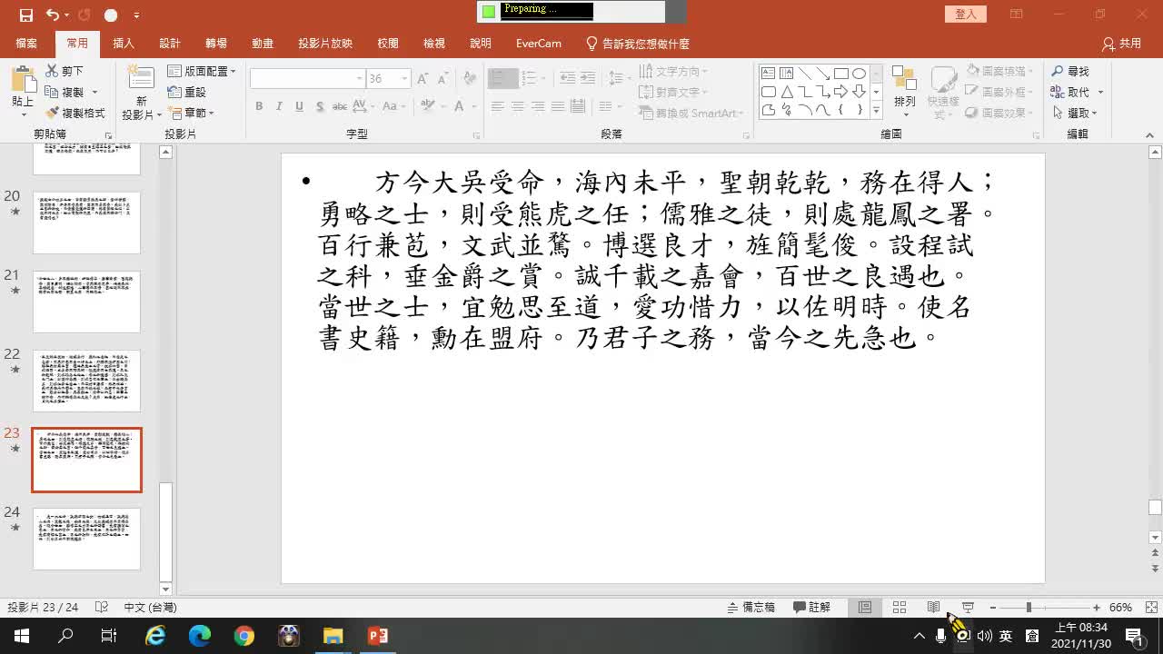Click Fit slide to window icon

[1149, 607]
